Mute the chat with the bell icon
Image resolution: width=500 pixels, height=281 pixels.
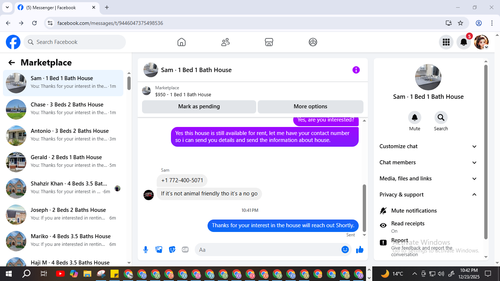[x=415, y=117]
